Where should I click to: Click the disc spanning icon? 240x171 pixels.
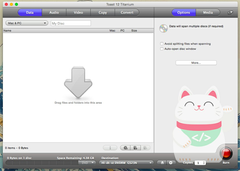pyautogui.click(x=164, y=28)
